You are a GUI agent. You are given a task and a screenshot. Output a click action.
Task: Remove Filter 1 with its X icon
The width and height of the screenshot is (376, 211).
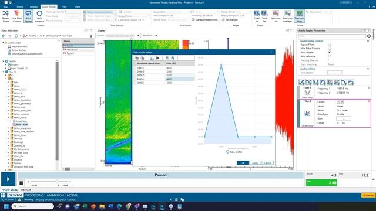click(x=369, y=88)
